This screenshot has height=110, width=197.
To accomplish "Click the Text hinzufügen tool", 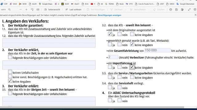I will (96, 9).
